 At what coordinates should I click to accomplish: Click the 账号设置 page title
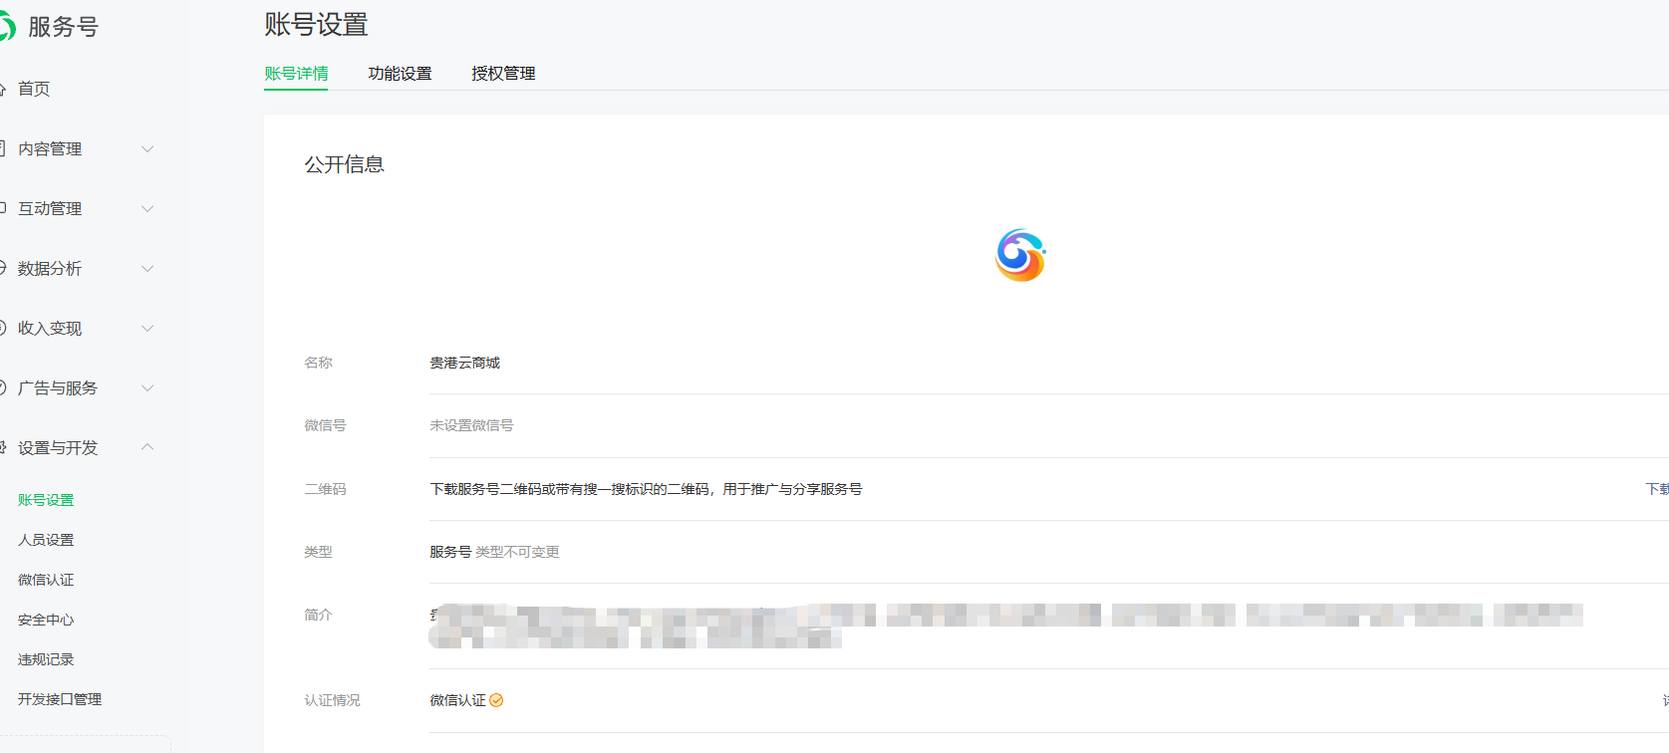click(316, 25)
